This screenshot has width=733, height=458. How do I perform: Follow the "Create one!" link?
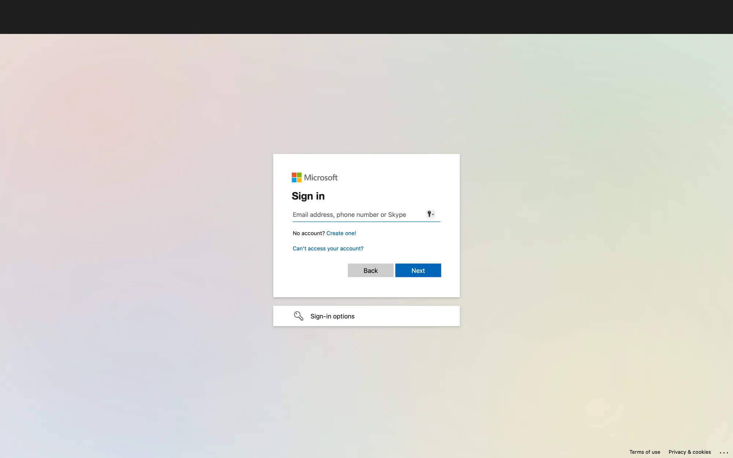[341, 233]
